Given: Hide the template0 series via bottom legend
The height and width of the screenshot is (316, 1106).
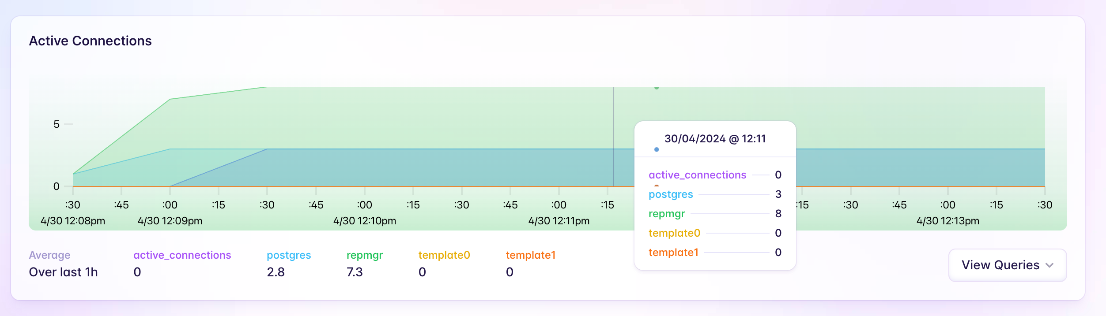Looking at the screenshot, I should 444,255.
